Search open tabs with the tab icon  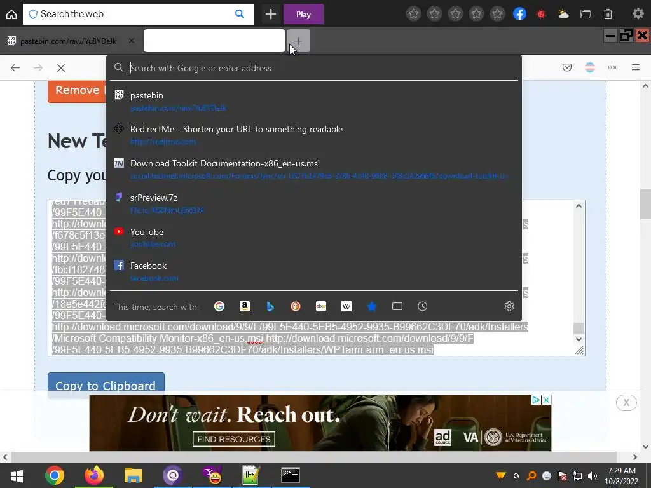[x=397, y=306]
